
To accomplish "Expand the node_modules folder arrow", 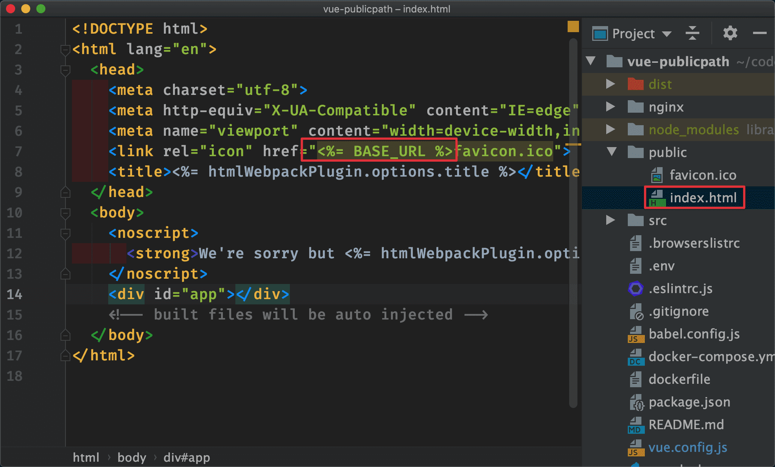I will tap(610, 129).
